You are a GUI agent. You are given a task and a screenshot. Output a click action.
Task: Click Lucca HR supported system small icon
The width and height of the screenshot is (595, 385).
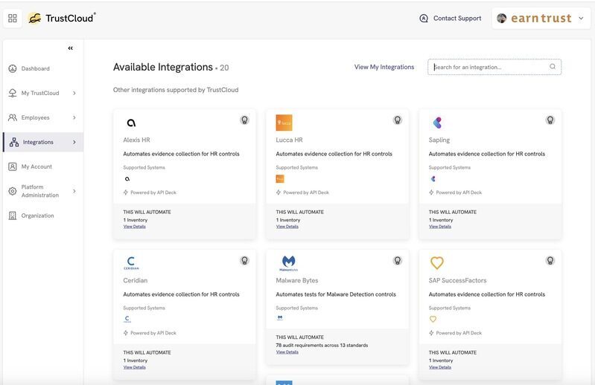pyautogui.click(x=280, y=178)
